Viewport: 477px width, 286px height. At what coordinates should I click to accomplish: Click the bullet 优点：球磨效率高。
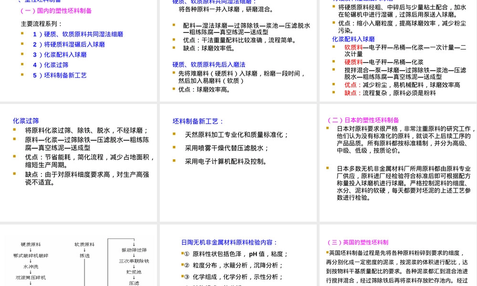[x=206, y=90]
